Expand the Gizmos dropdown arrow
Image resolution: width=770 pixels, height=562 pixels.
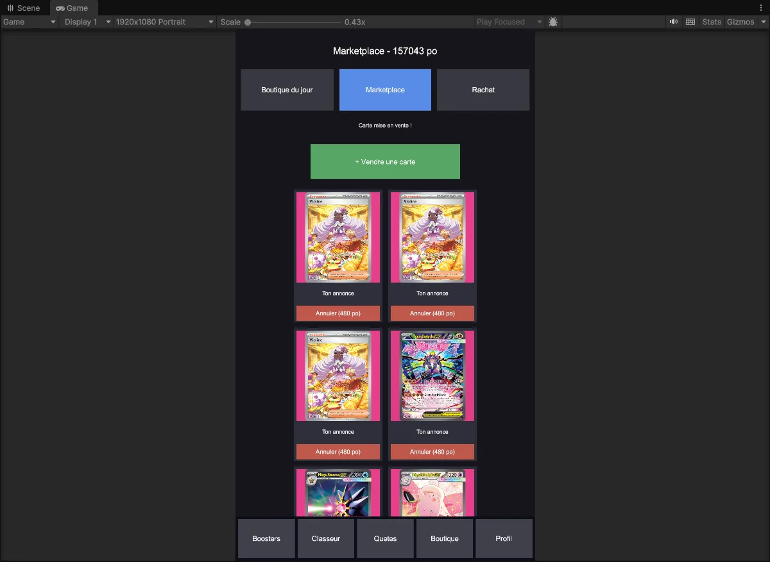(x=764, y=22)
